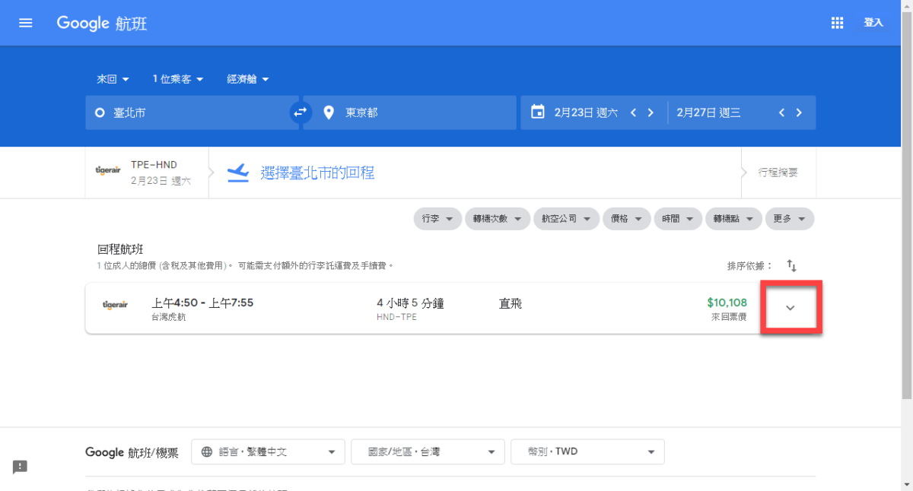Click the 台灣虎航 airline name
The height and width of the screenshot is (491, 913).
click(x=168, y=317)
